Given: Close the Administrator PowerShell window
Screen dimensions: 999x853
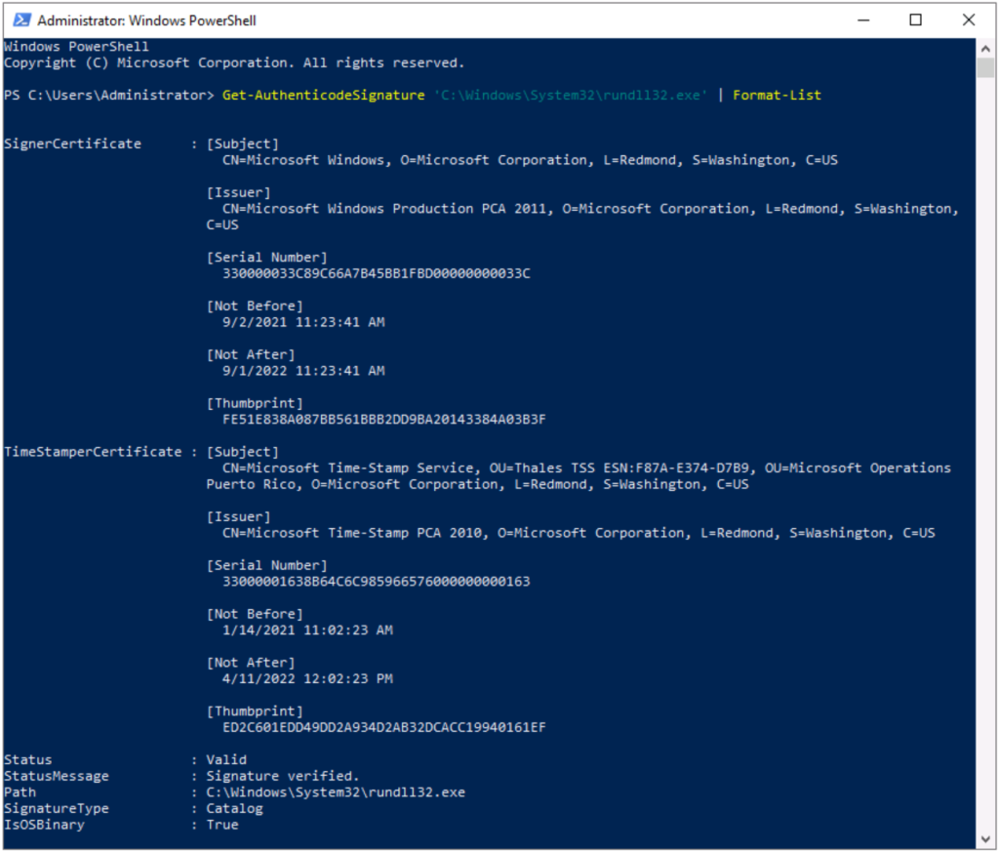Looking at the screenshot, I should pos(968,20).
